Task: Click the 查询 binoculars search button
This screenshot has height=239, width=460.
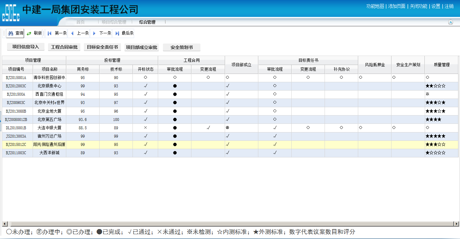Action: point(15,33)
